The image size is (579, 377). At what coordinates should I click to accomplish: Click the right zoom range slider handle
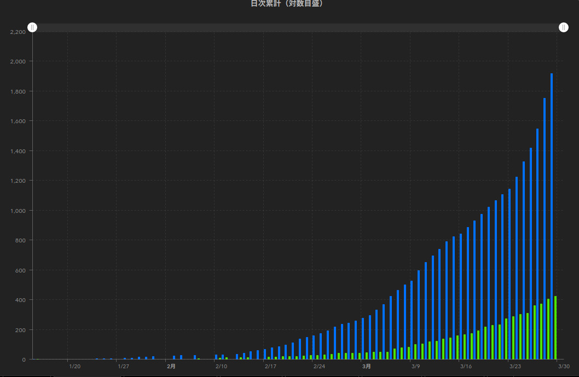(564, 27)
